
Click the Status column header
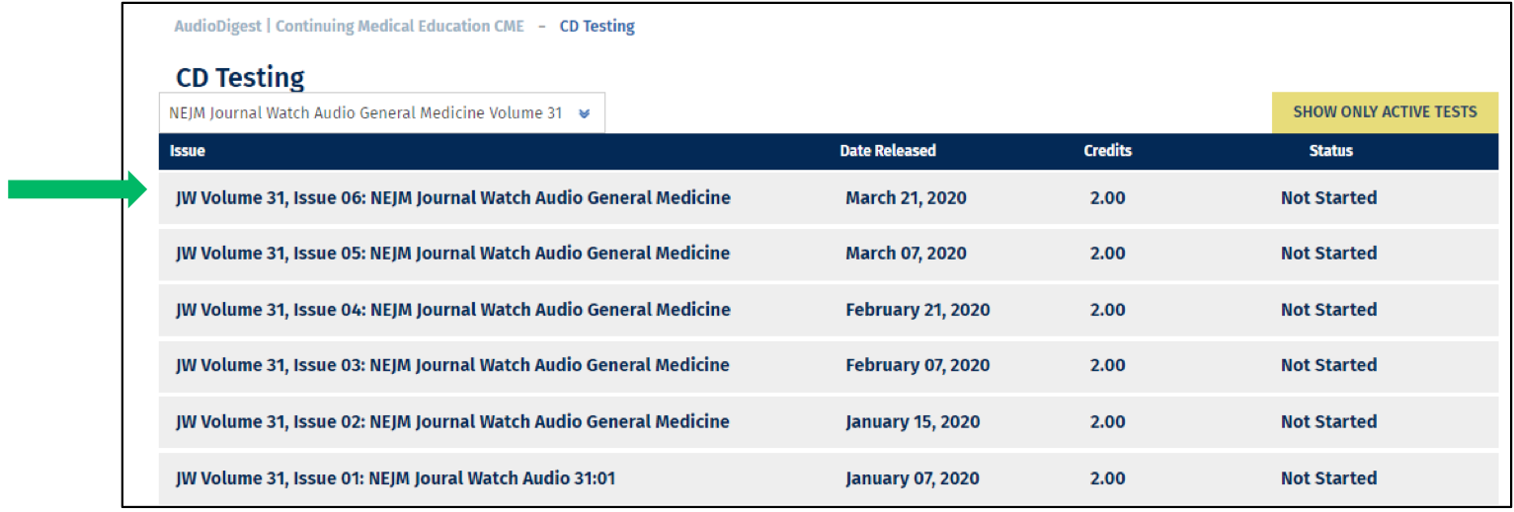[x=1330, y=151]
